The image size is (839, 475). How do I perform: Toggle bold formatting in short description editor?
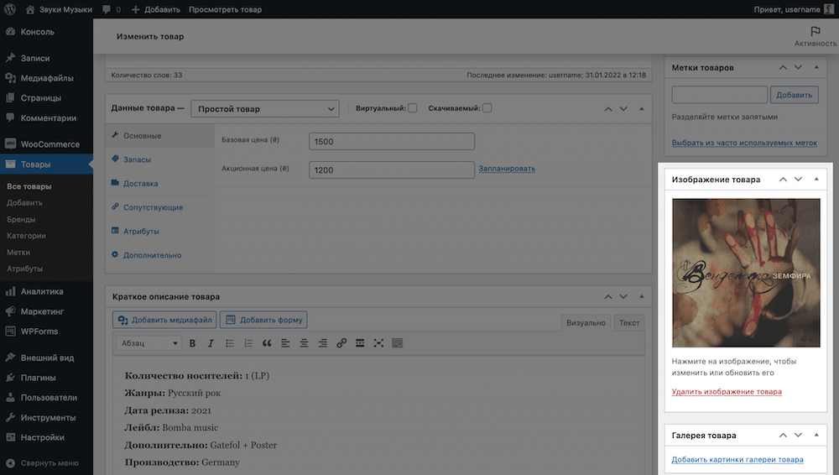pos(192,343)
